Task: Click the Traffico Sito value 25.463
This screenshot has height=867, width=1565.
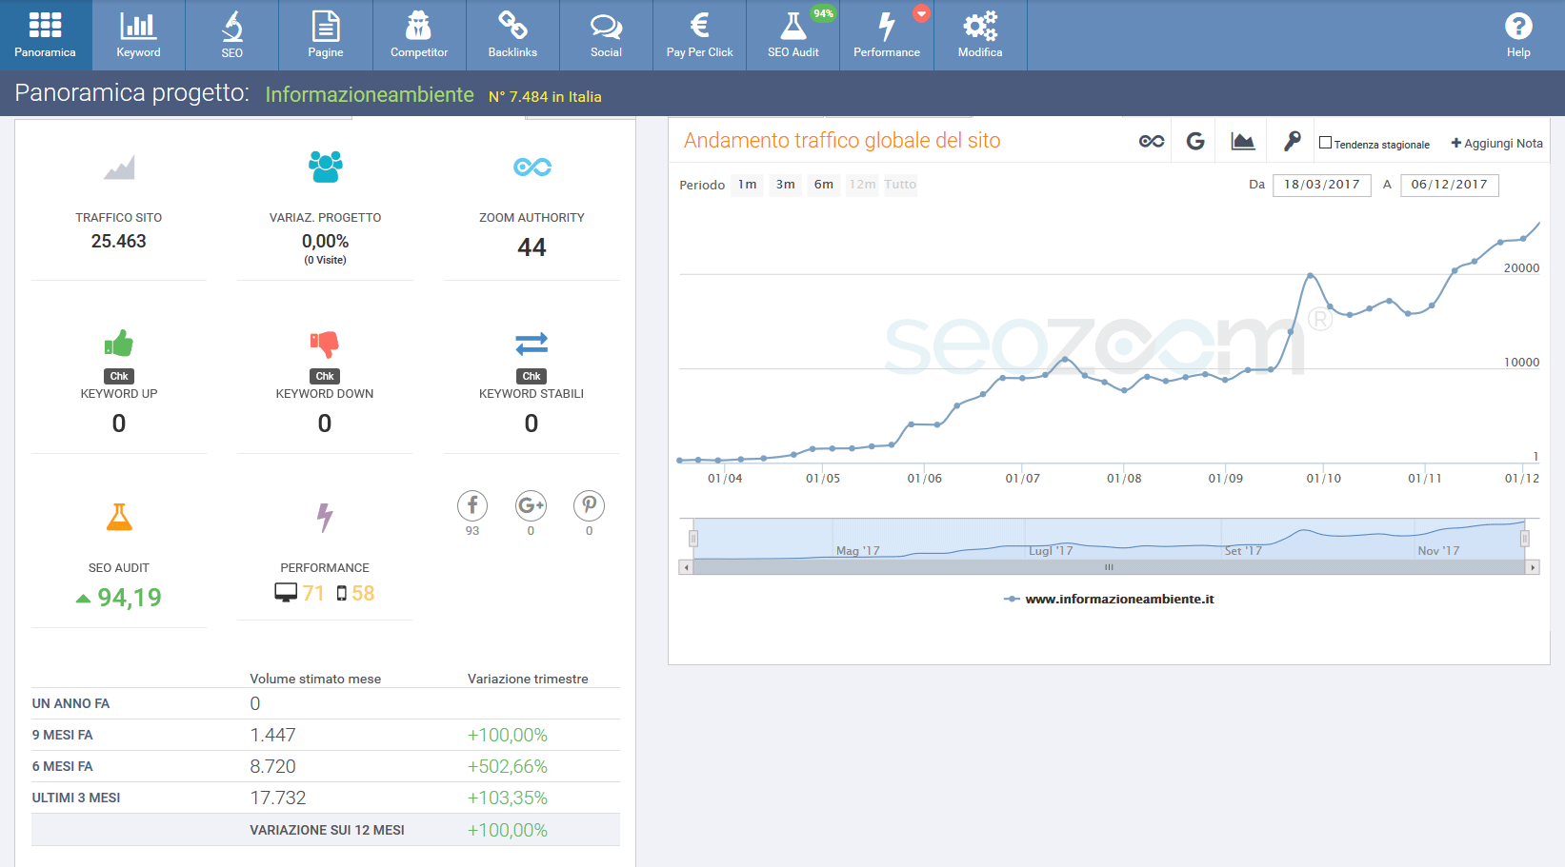Action: [x=119, y=241]
